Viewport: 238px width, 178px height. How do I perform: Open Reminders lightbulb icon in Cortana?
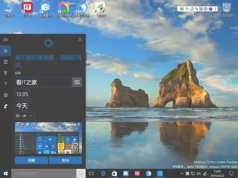point(6,73)
